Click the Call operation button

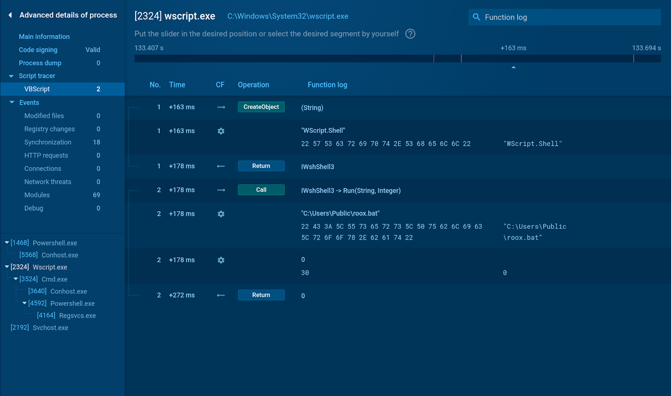click(x=261, y=190)
